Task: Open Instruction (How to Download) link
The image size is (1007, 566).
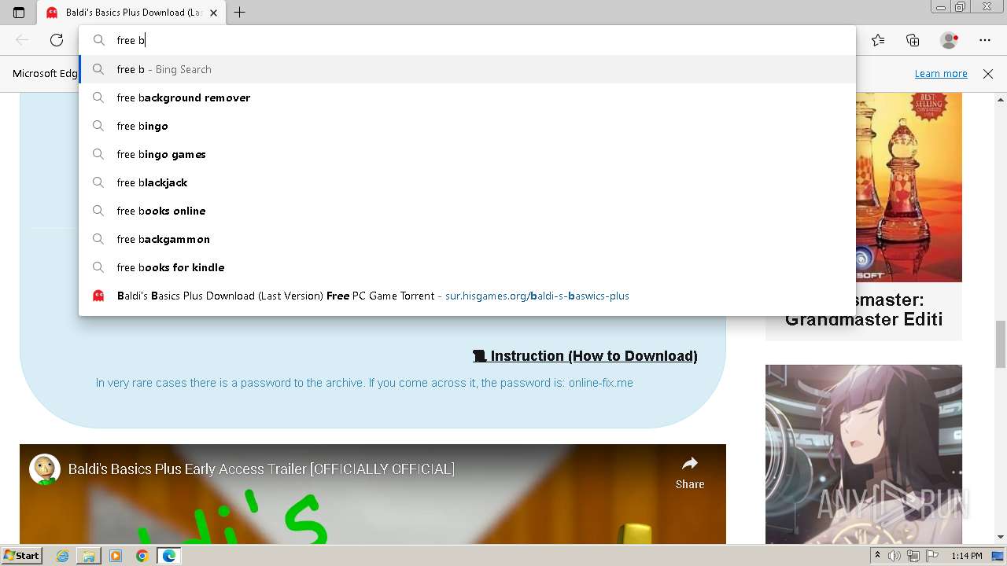Action: click(585, 356)
